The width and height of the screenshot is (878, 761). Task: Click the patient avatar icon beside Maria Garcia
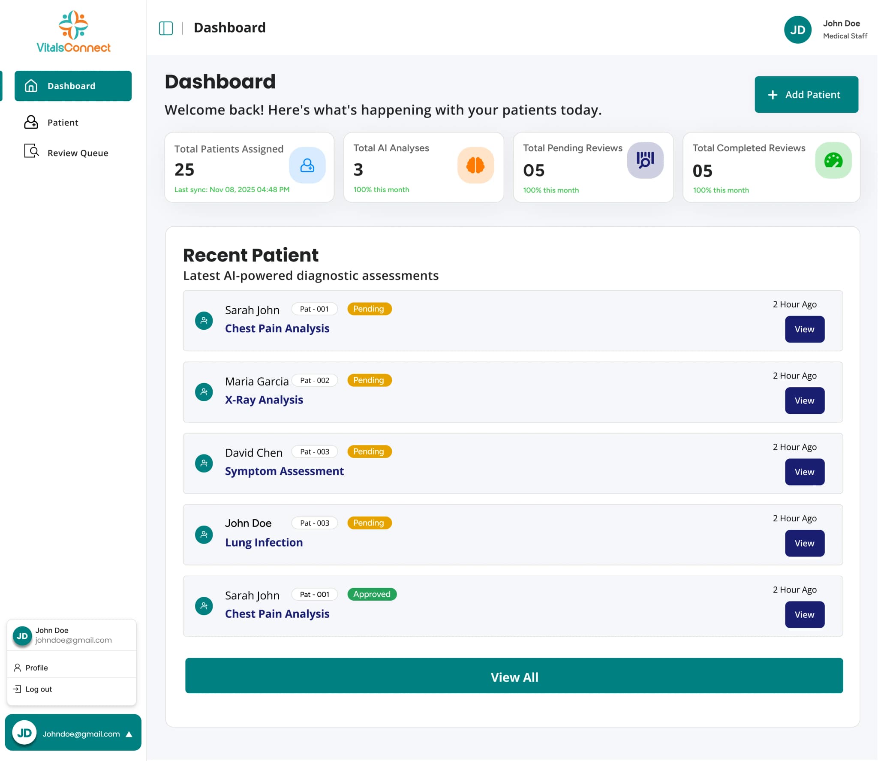204,392
